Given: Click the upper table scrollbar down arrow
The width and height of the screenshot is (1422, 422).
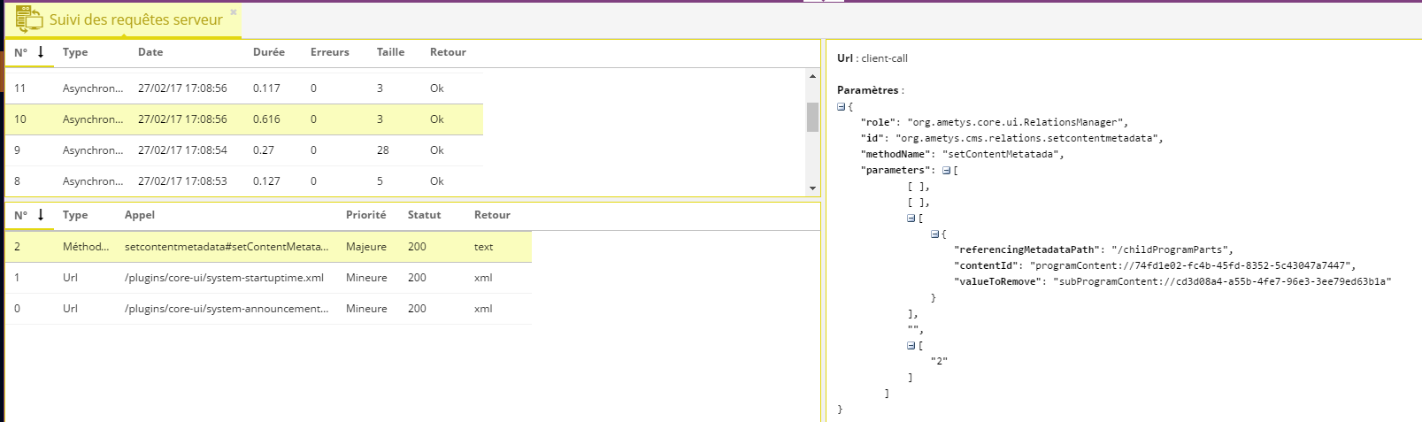Looking at the screenshot, I should [812, 188].
